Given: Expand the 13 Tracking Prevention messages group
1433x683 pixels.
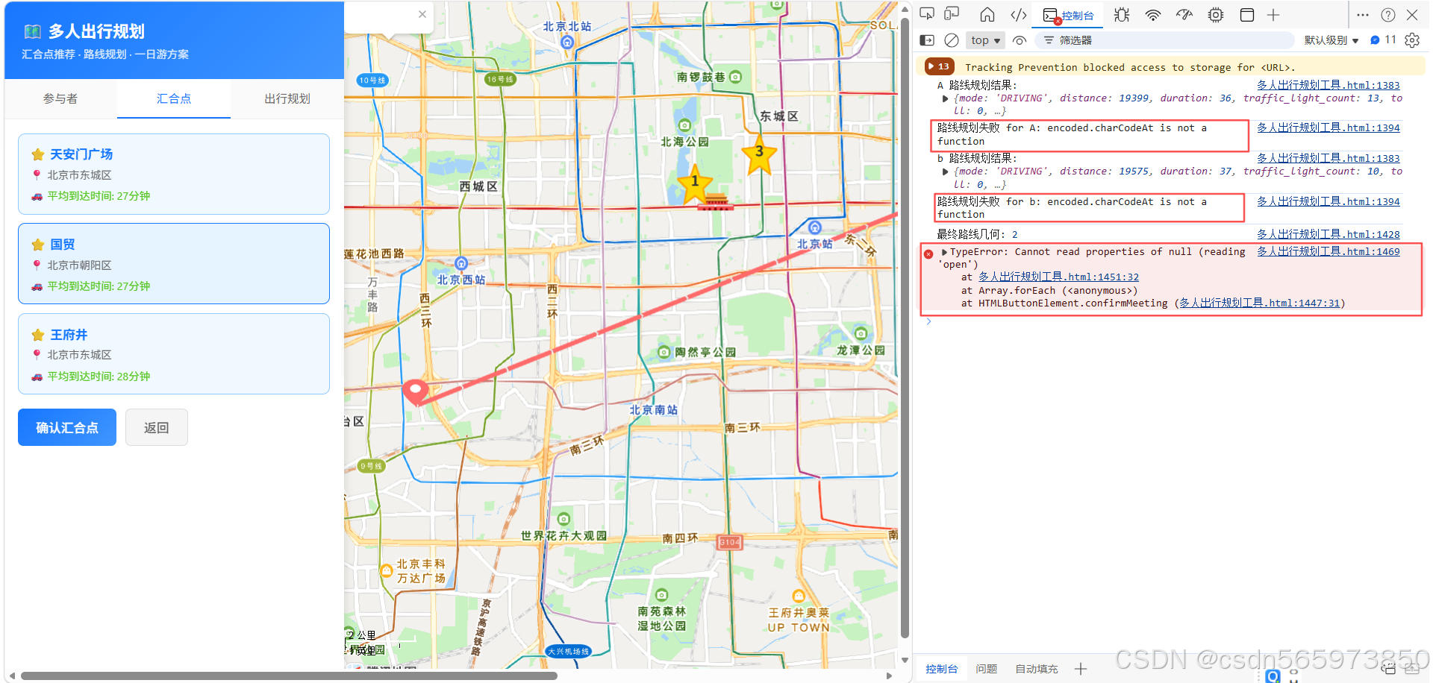Looking at the screenshot, I should [x=939, y=66].
